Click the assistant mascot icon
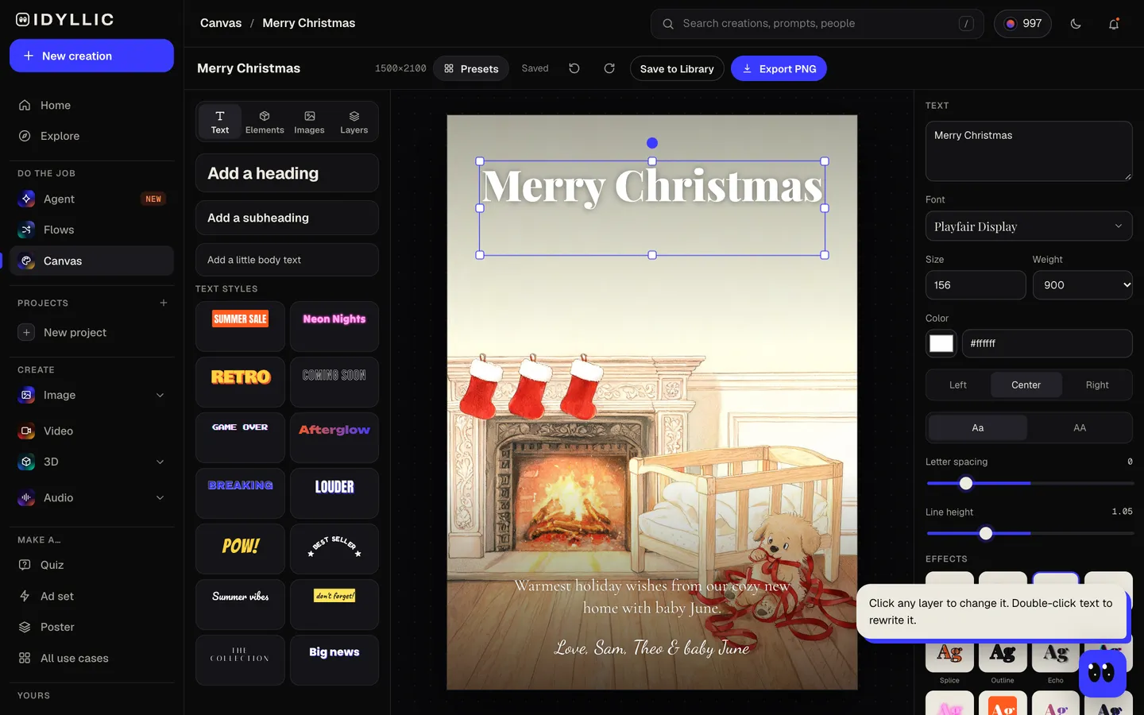The width and height of the screenshot is (1144, 715). [x=1102, y=674]
